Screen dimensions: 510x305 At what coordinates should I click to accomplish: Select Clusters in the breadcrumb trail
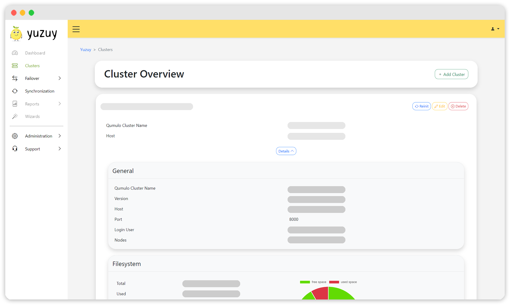105,49
